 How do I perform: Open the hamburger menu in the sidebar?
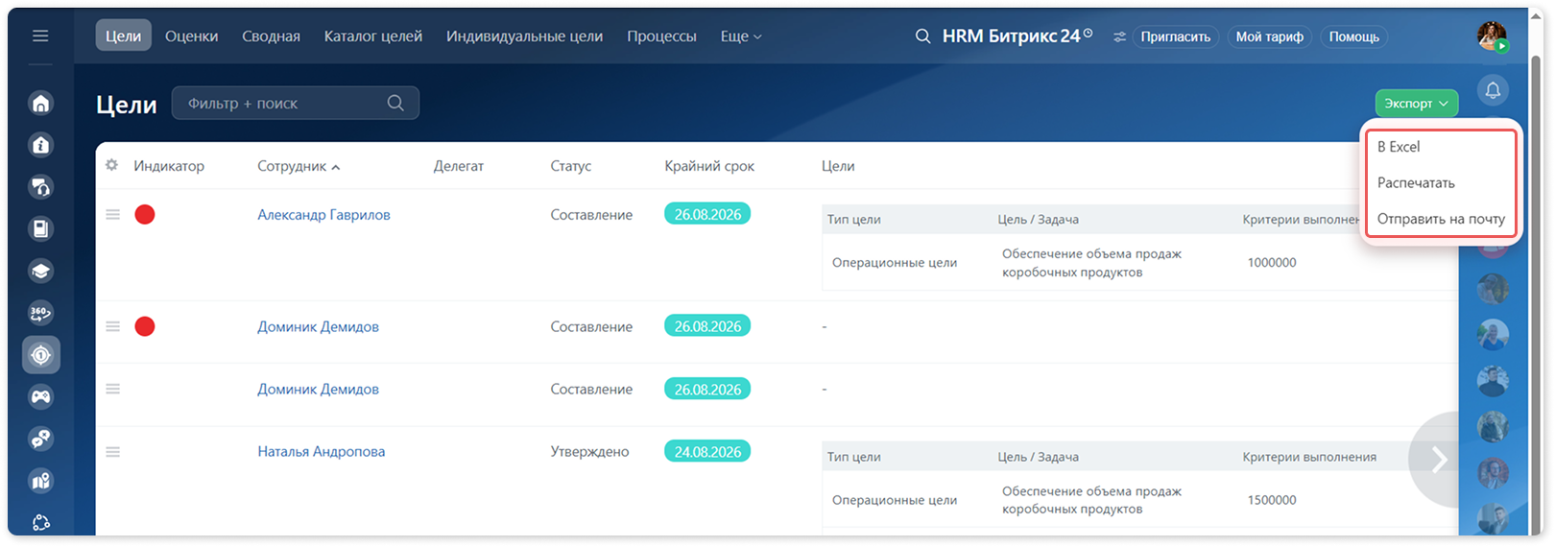(x=40, y=36)
